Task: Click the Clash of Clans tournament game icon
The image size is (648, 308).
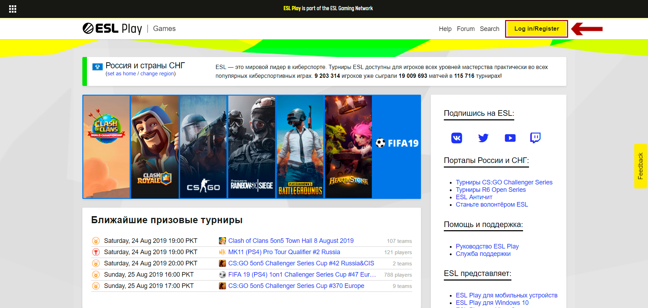Action: (x=222, y=241)
